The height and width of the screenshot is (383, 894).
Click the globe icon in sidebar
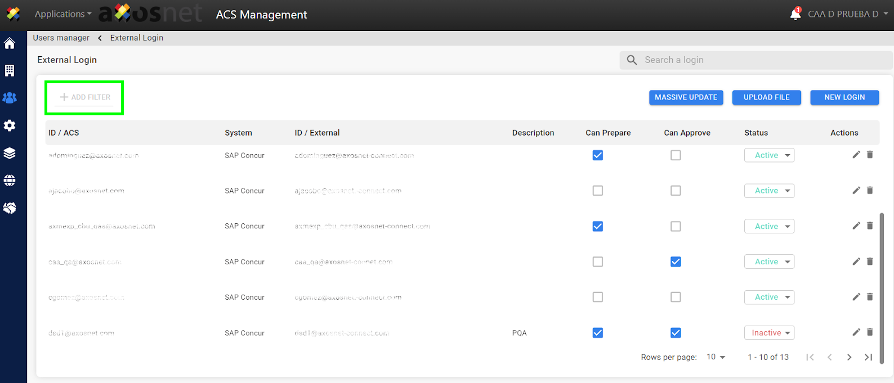[x=10, y=181]
